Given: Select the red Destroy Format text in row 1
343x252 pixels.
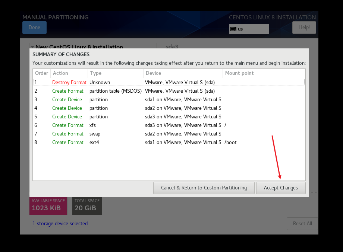Looking at the screenshot, I should (69, 83).
